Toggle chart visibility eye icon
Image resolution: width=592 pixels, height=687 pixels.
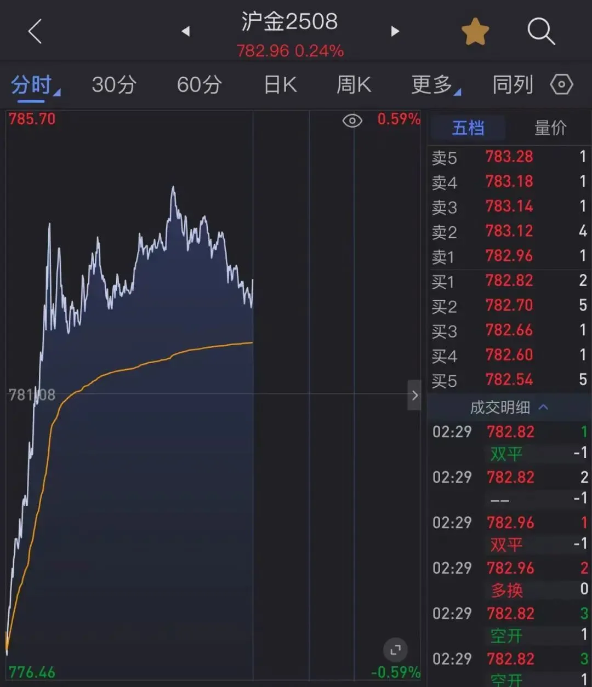pos(352,121)
